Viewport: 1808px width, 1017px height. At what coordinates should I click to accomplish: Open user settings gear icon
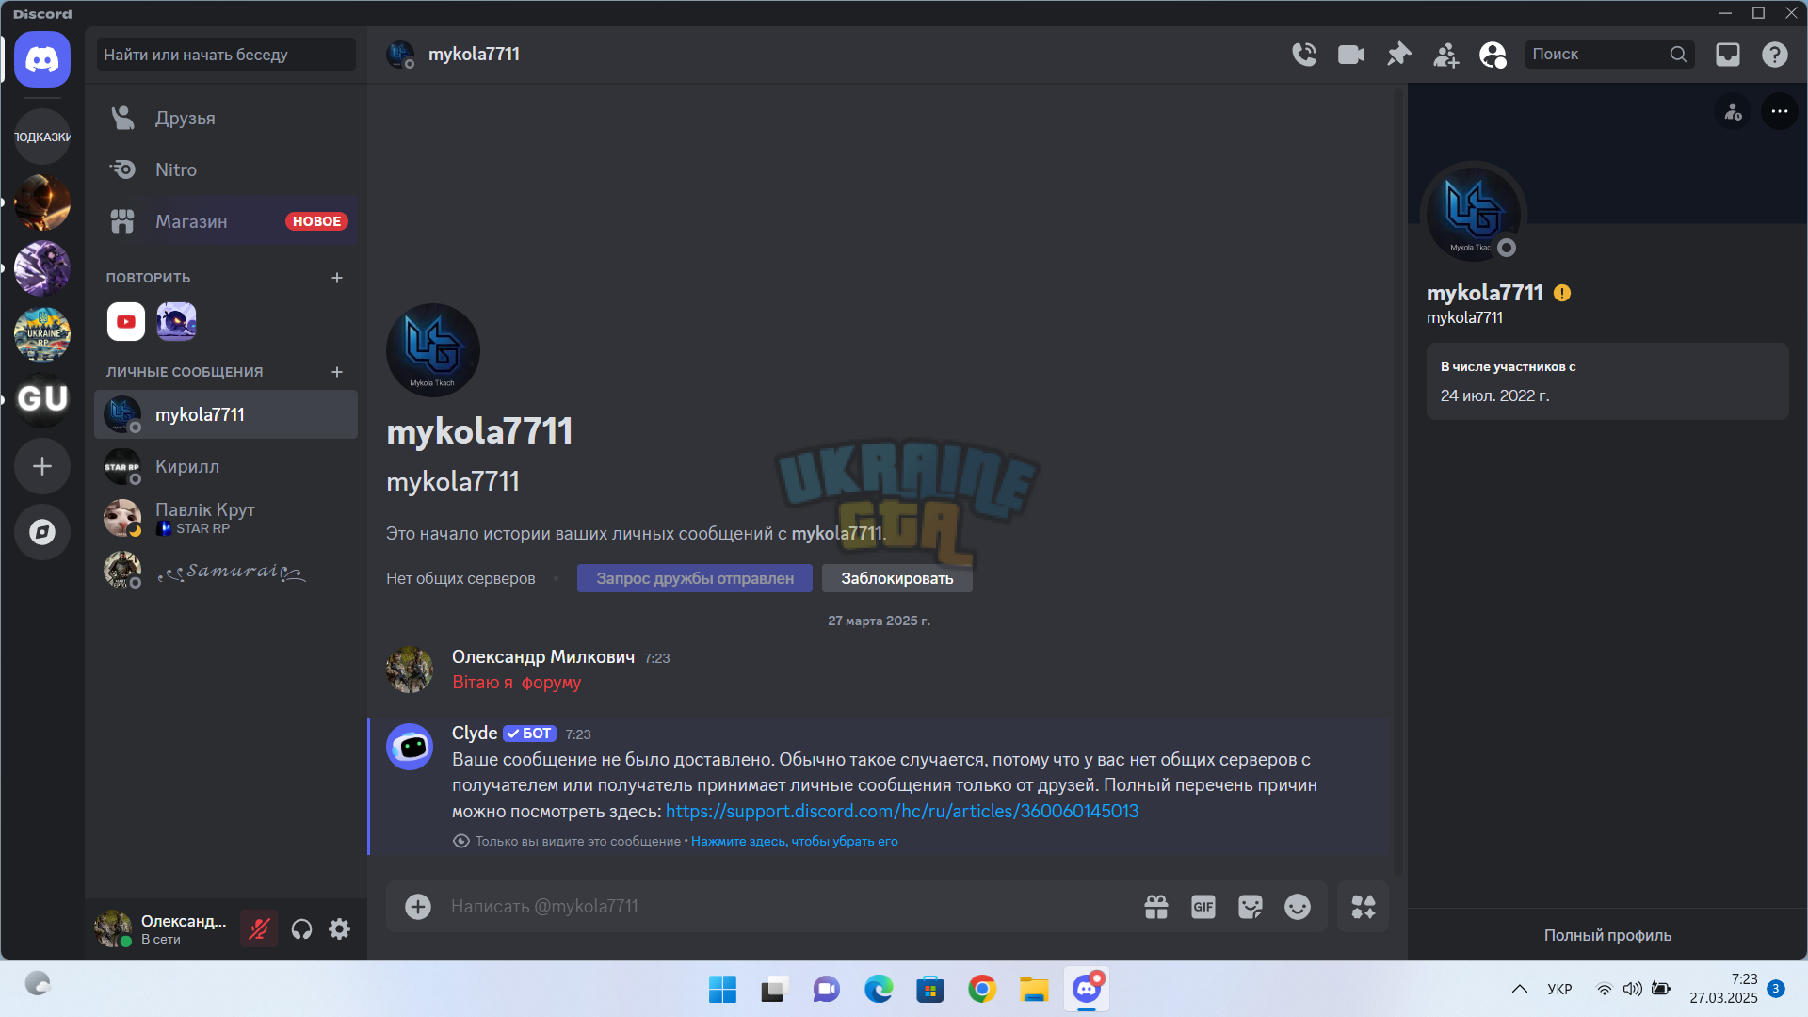coord(339,929)
